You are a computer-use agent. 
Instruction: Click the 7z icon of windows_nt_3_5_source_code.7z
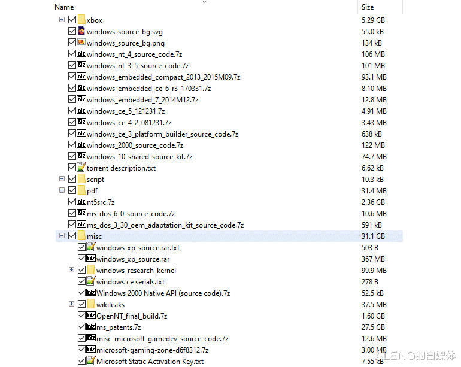pyautogui.click(x=81, y=65)
